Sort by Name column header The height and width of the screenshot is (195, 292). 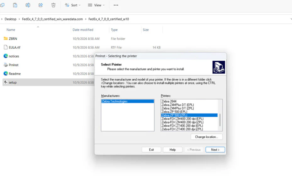11,30
